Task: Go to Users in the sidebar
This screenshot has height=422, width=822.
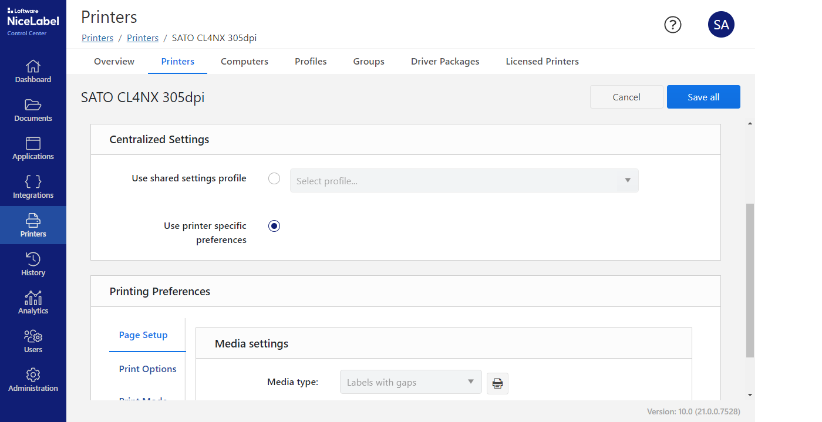Action: point(33,341)
